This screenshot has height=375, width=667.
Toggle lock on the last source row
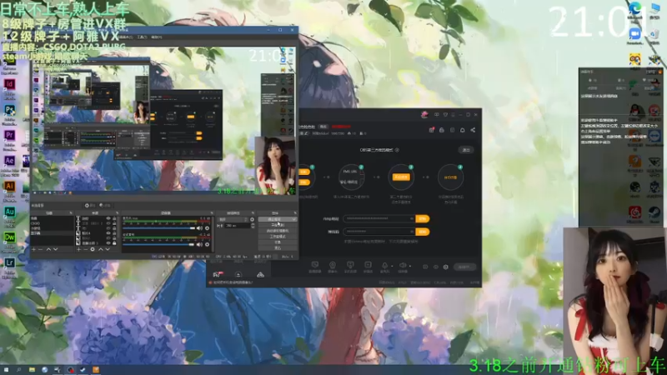pyautogui.click(x=114, y=242)
